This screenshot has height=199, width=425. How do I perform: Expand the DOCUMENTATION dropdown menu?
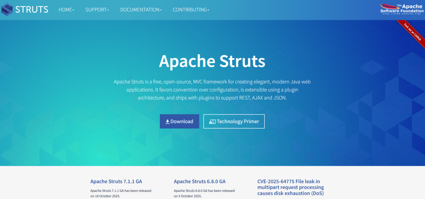pos(141,10)
